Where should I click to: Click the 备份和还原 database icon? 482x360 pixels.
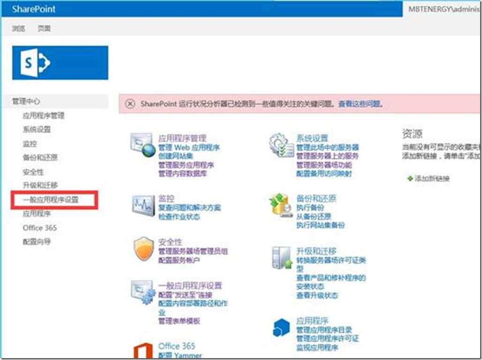(281, 205)
